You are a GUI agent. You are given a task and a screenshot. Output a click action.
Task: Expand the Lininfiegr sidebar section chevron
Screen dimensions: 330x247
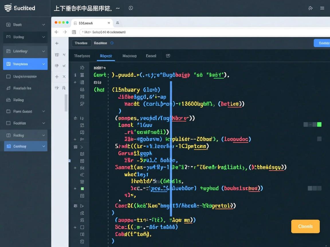(x=44, y=51)
